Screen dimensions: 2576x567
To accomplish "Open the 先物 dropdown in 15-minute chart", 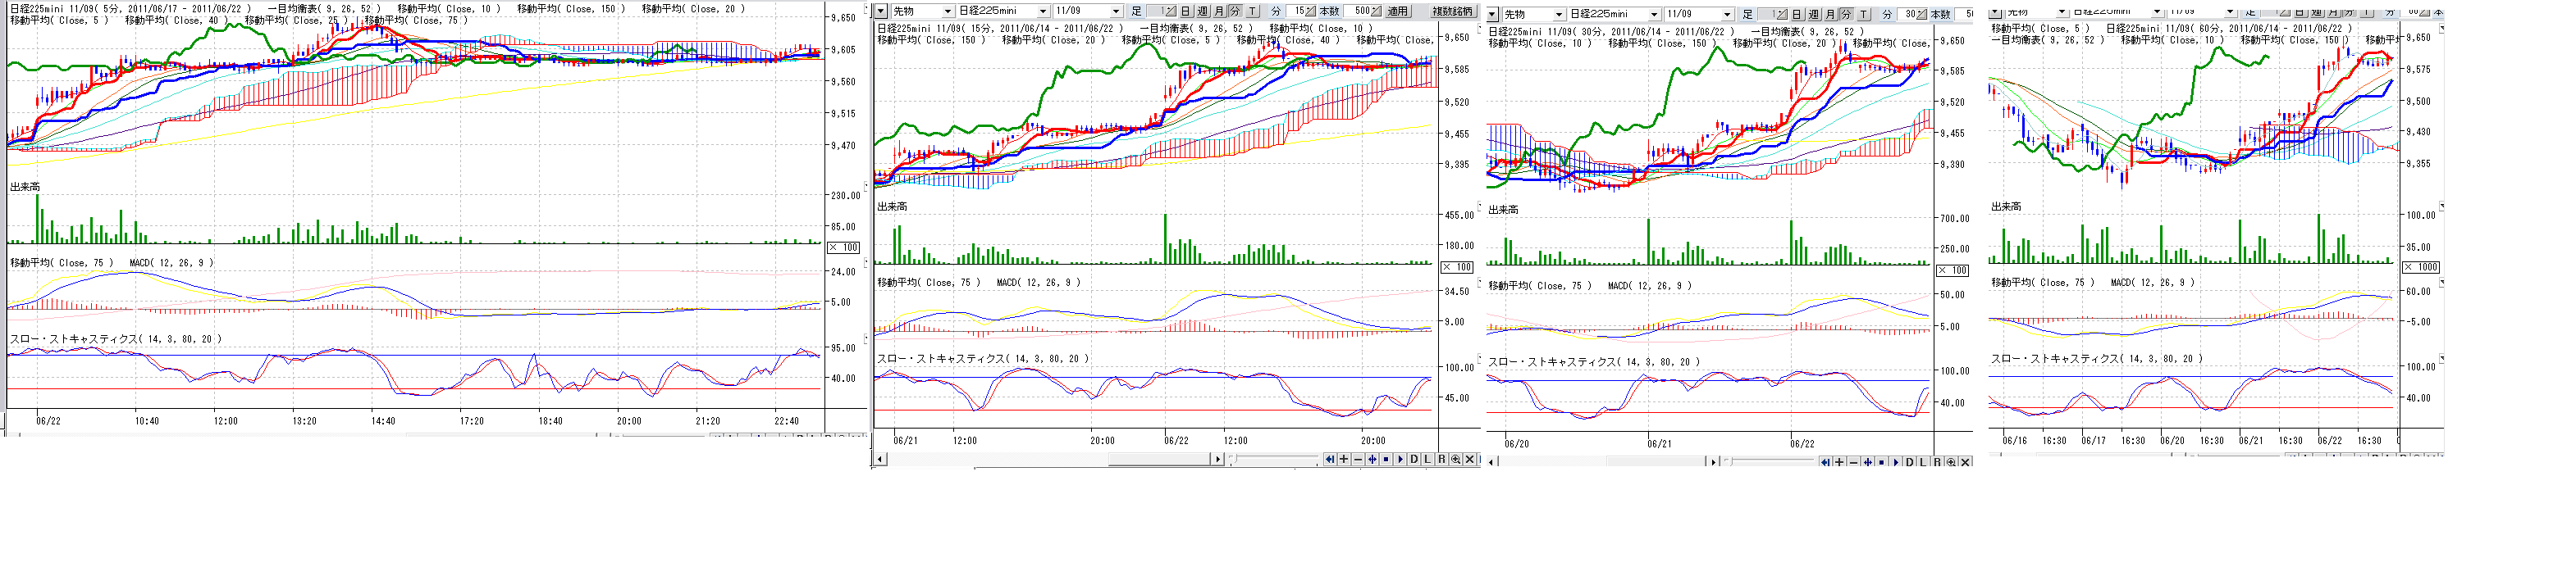I will (x=947, y=11).
